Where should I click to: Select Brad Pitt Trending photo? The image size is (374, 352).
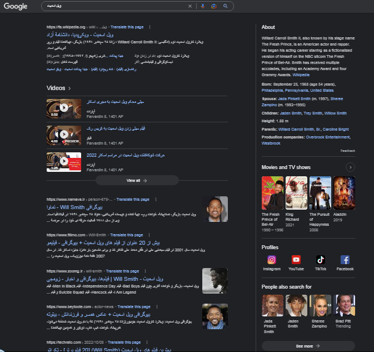344,305
